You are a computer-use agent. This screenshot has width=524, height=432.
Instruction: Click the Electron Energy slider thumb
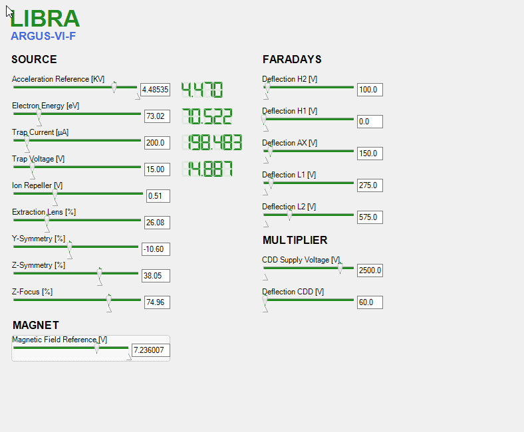(39, 114)
